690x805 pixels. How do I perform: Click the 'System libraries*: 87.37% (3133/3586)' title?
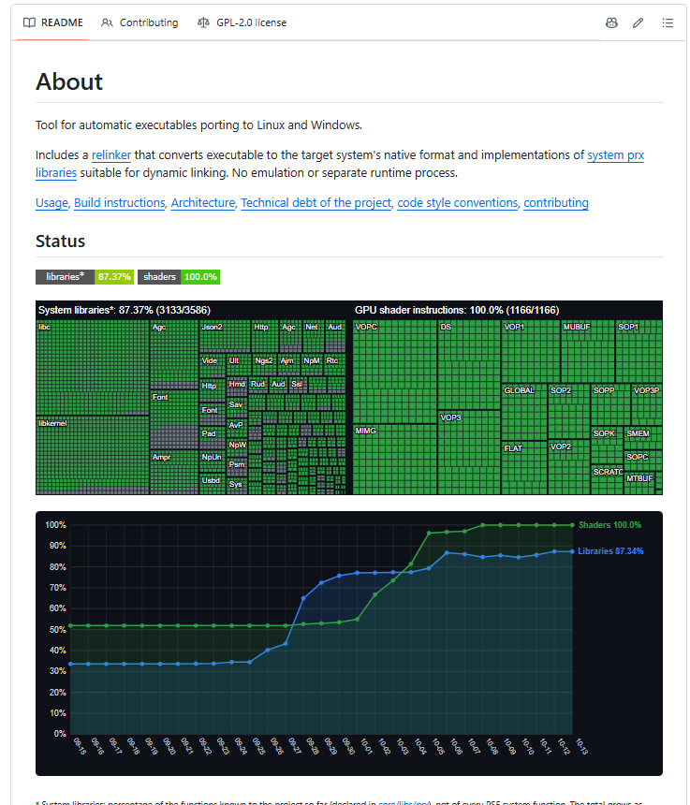pos(125,310)
